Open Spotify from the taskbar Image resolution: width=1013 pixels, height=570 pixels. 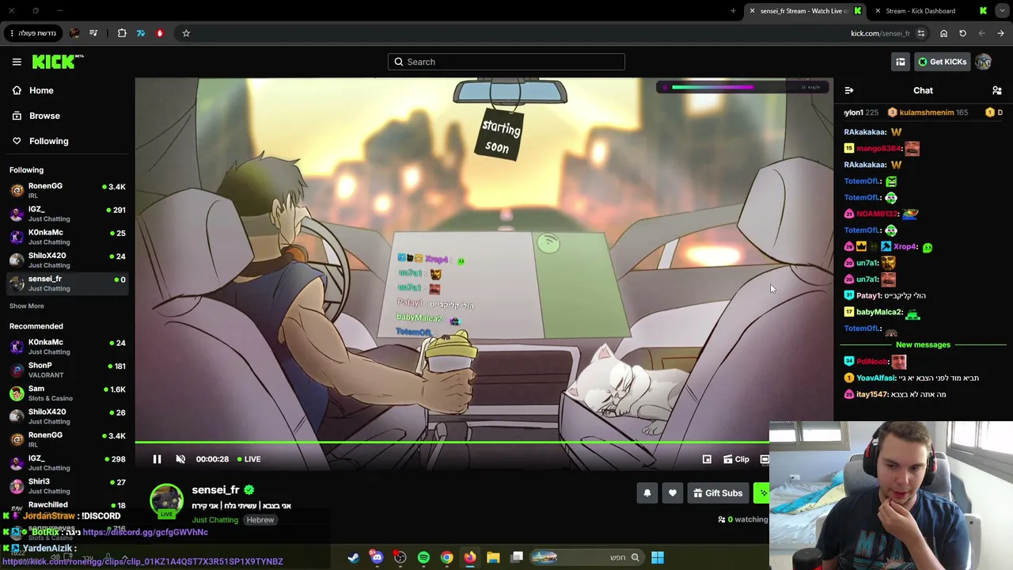423,557
